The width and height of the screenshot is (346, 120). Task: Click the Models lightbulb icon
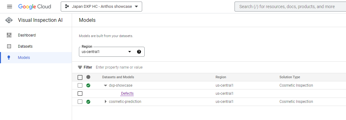(x=9, y=58)
